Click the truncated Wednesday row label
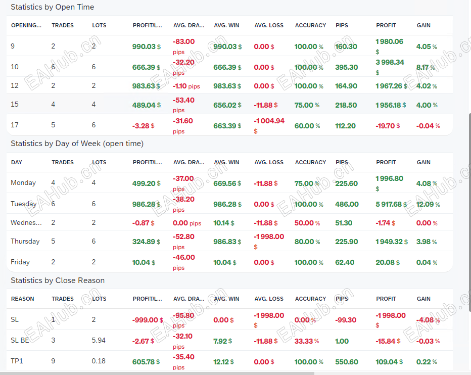This screenshot has width=471, height=375. (x=26, y=223)
